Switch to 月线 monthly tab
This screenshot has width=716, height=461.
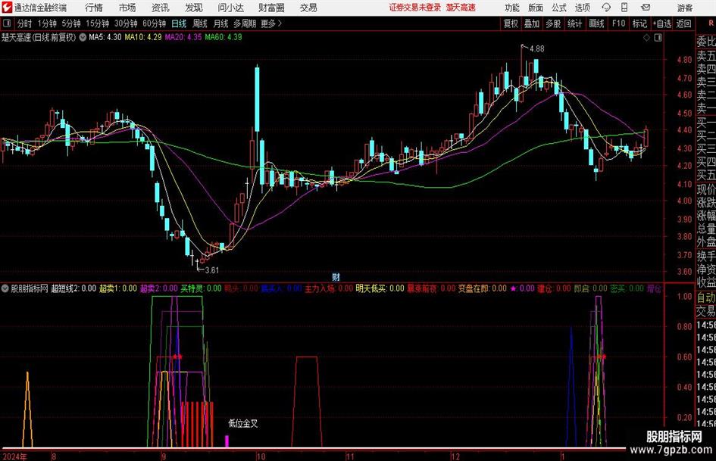(220, 23)
